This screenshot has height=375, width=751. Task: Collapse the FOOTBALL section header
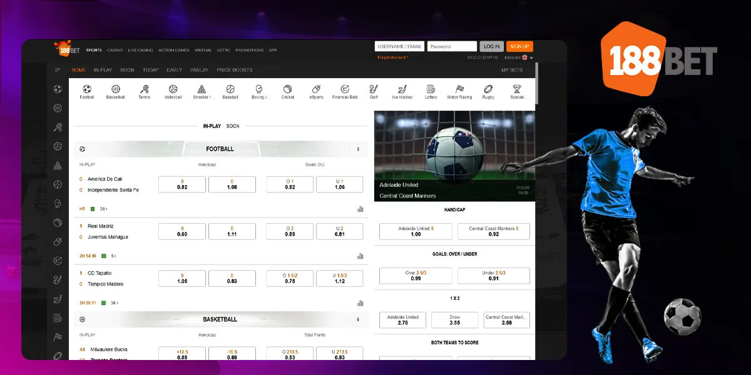[221, 149]
